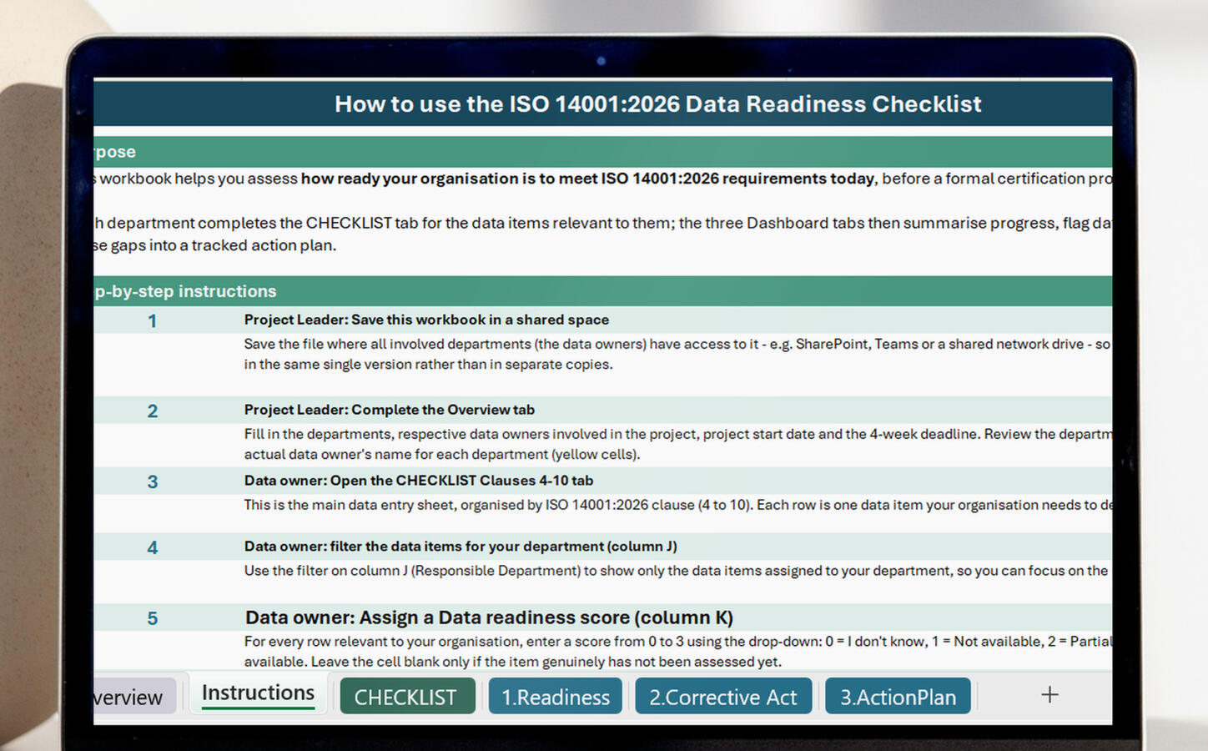Select the step number 4 cell
The width and height of the screenshot is (1208, 751).
(x=152, y=547)
